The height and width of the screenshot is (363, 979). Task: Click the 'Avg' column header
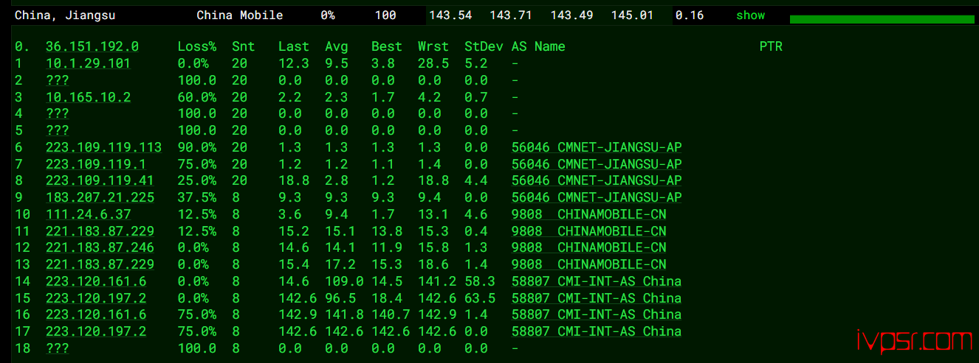tap(337, 47)
